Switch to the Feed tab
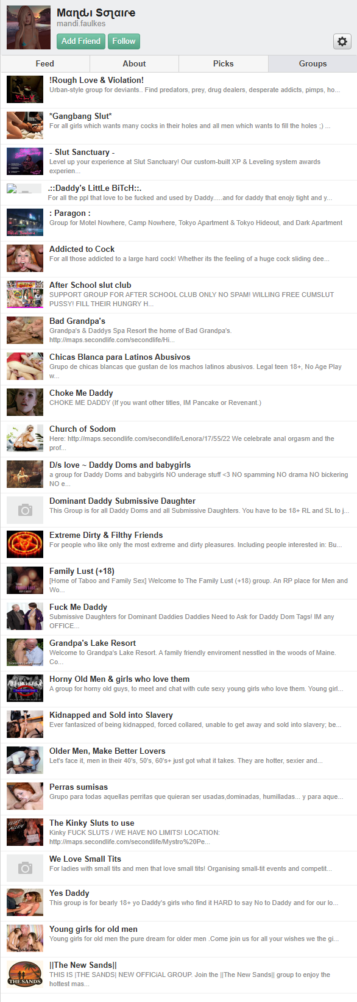 45,63
